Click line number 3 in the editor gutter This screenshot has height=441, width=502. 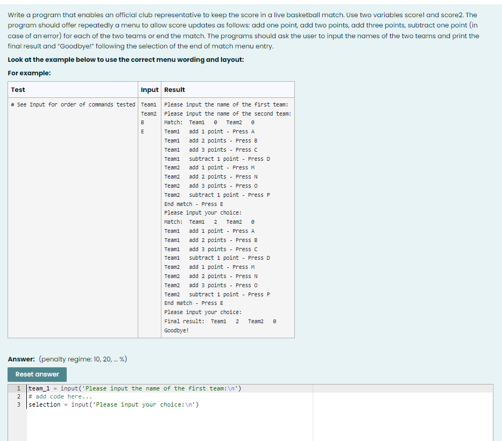pos(19,404)
